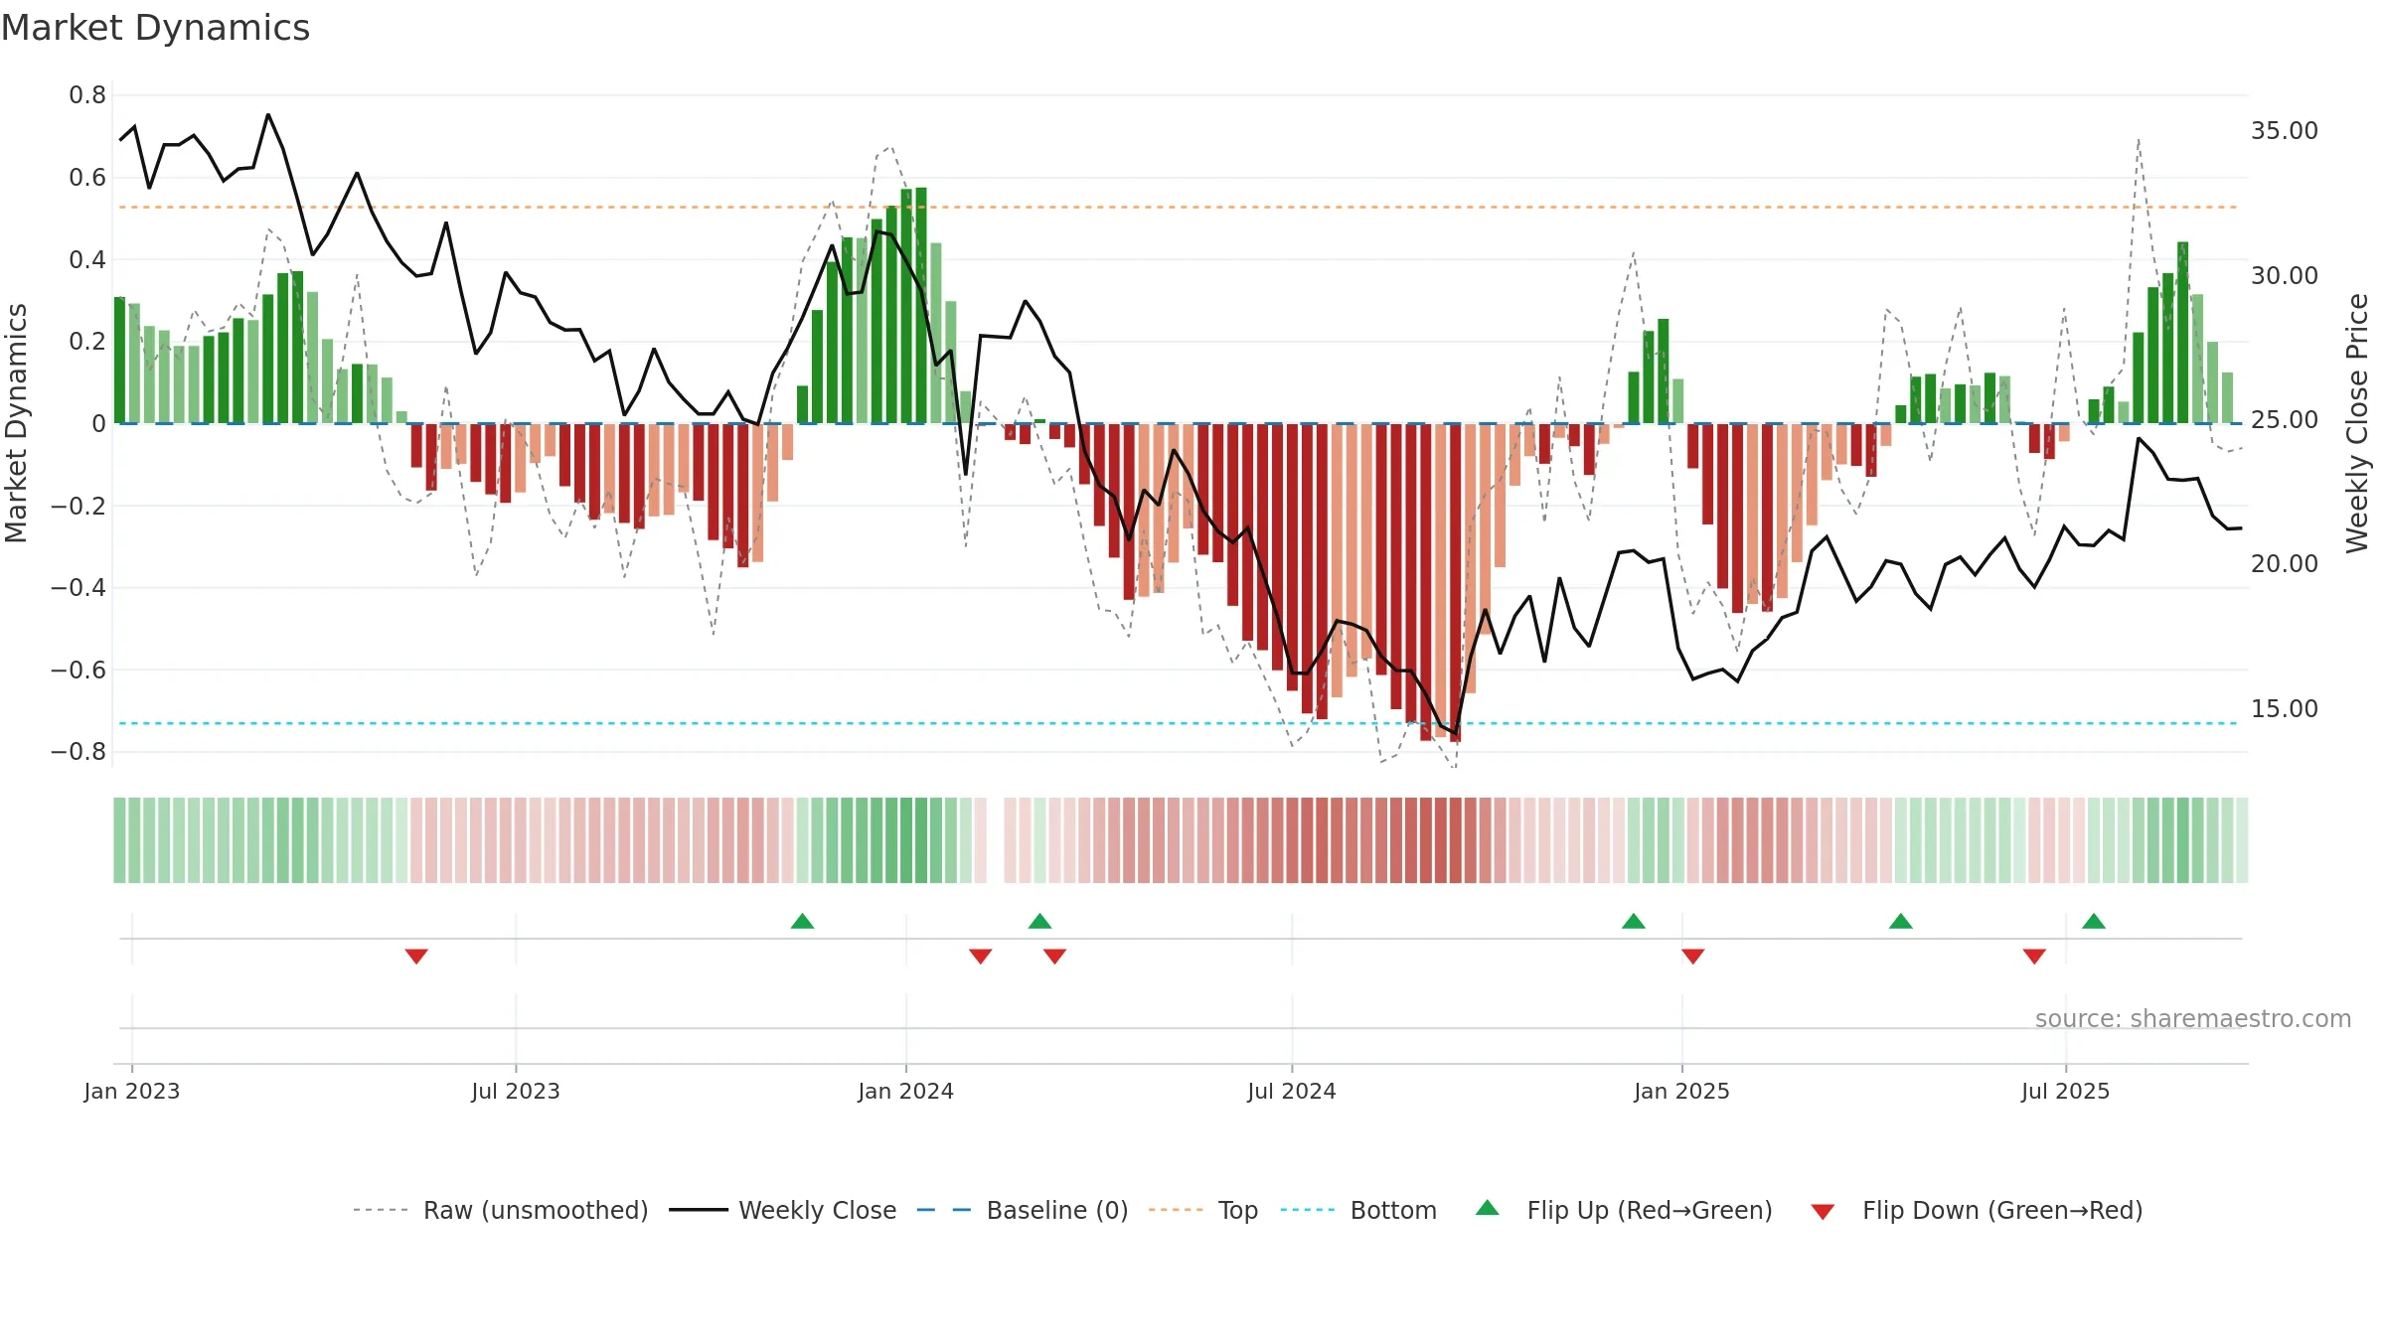The height and width of the screenshot is (1341, 2385).
Task: Toggle the Bottom legend entry
Action: (1358, 1210)
